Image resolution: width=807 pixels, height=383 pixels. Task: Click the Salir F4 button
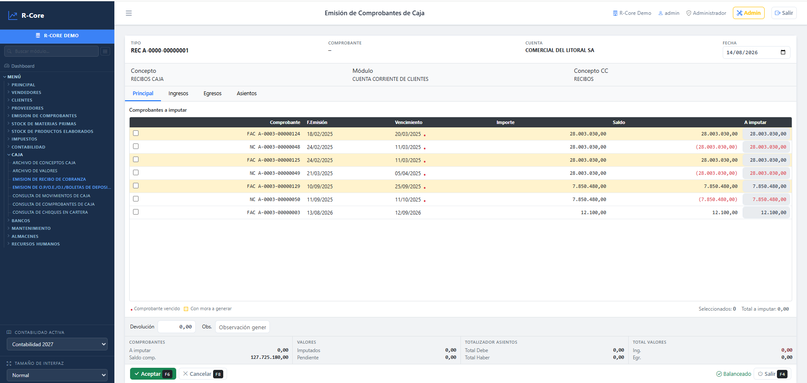[x=773, y=374]
